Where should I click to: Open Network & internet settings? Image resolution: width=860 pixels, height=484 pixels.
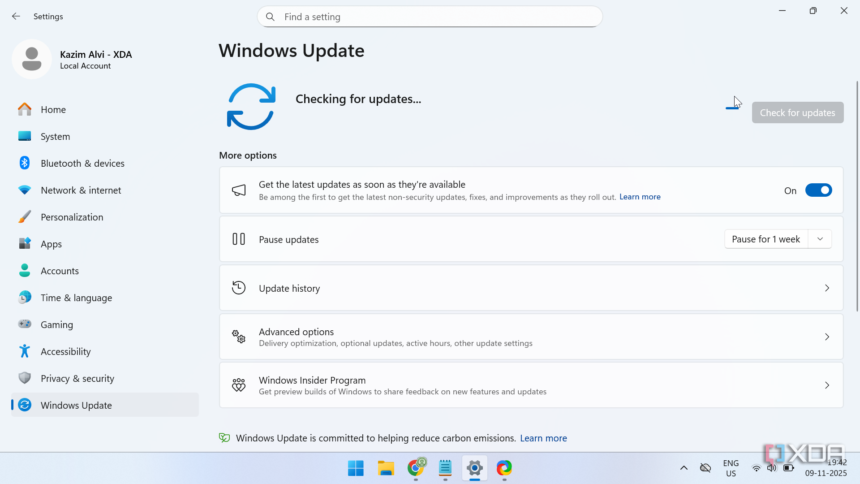(x=81, y=190)
